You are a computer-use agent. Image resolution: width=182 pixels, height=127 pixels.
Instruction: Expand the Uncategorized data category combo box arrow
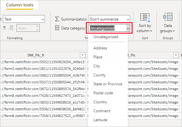coord(128,28)
